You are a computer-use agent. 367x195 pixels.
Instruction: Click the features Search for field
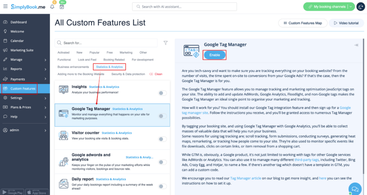click(x=106, y=43)
